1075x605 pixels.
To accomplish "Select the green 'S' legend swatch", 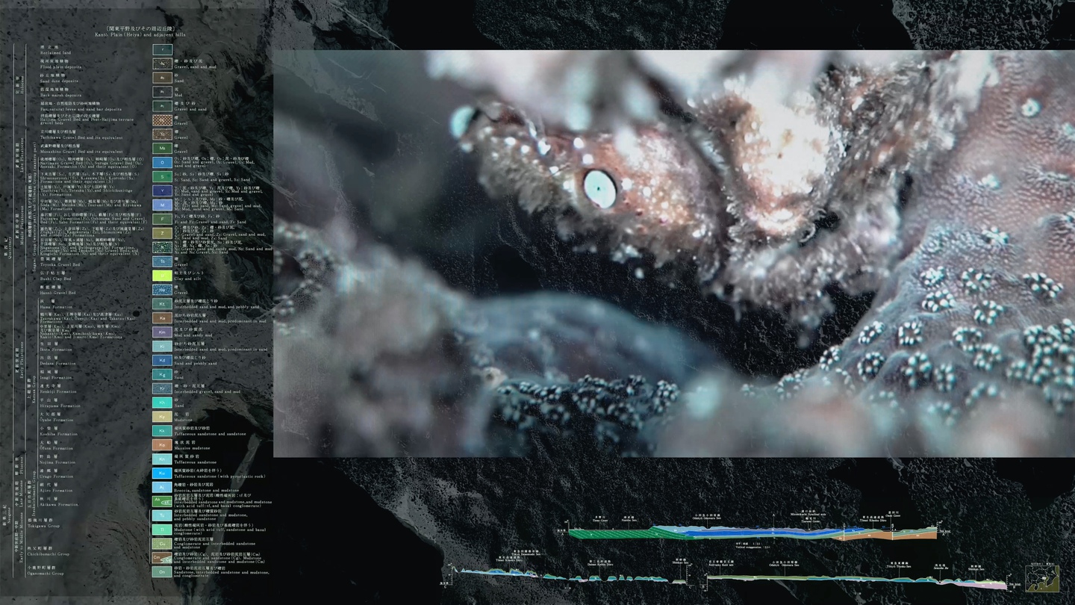I will [163, 176].
